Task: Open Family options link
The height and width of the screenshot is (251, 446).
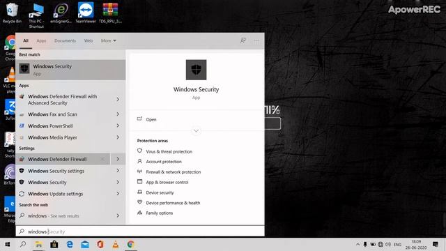Action: pos(160,213)
